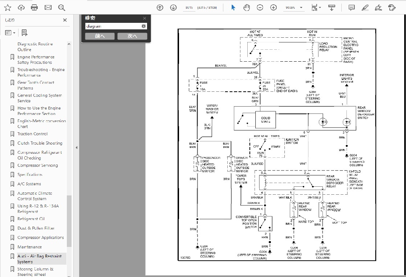
Task: Open the zoom percentage dropdown
Action: [x=301, y=8]
